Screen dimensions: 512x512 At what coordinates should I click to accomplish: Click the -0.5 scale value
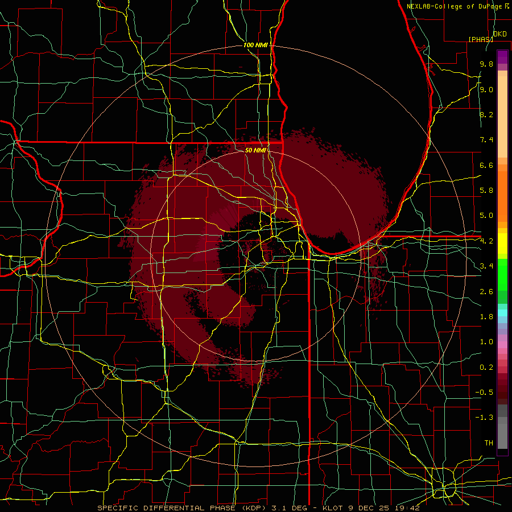pyautogui.click(x=484, y=393)
